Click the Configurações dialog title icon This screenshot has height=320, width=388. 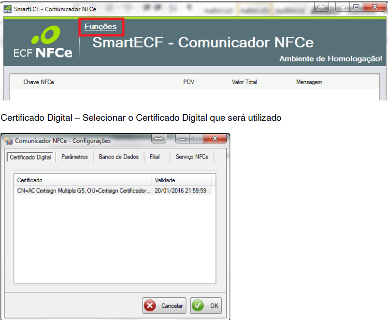pos(8,141)
